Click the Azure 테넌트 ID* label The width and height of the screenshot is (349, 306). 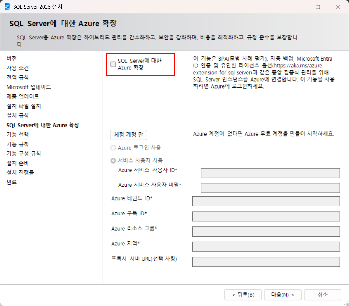132,198
